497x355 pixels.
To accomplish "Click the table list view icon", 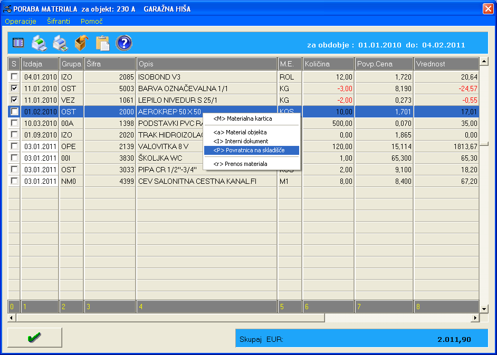I will pos(18,43).
